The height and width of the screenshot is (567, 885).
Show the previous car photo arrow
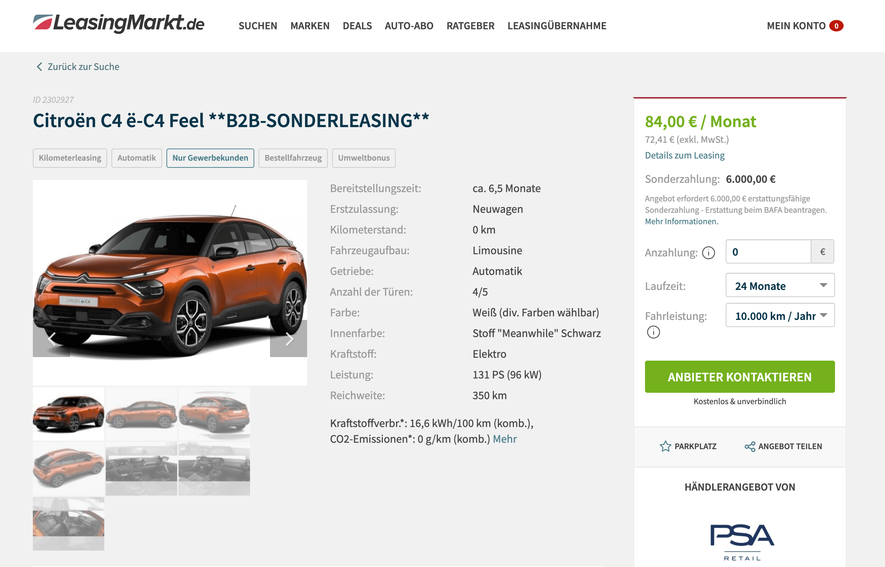[x=51, y=338]
